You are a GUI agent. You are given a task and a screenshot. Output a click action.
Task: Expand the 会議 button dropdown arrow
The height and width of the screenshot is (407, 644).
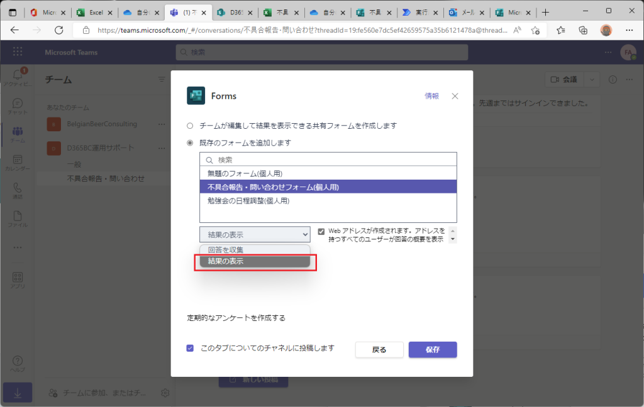coord(592,79)
